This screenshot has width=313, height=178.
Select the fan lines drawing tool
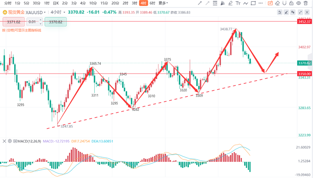223,3
